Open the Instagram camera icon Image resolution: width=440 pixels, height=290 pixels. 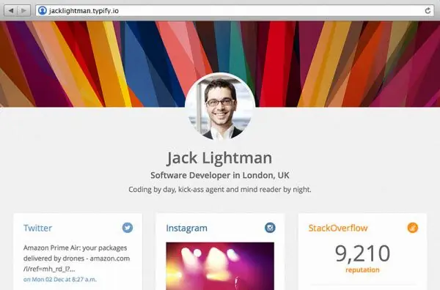pyautogui.click(x=270, y=228)
